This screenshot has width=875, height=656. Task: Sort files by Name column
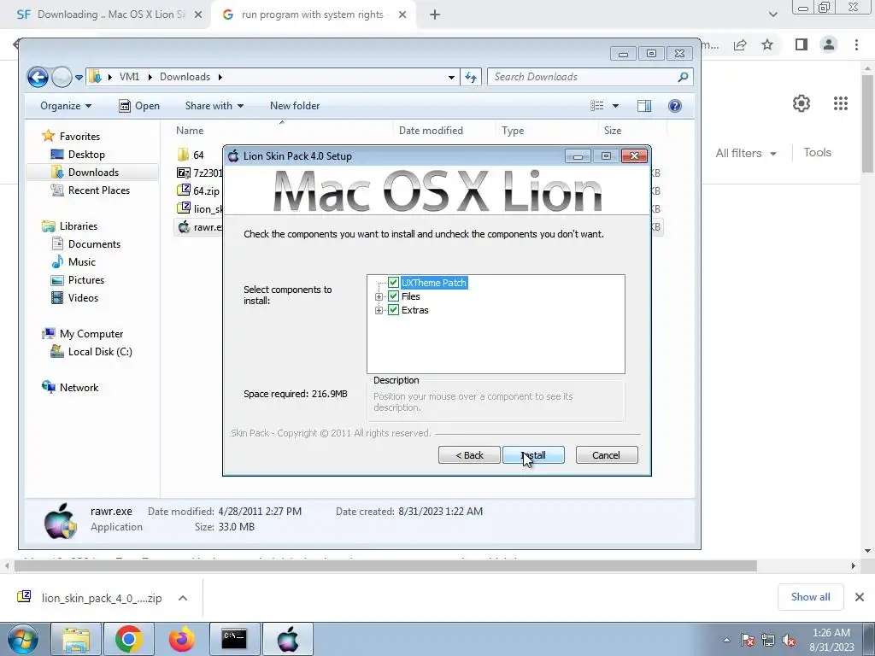[x=190, y=131]
